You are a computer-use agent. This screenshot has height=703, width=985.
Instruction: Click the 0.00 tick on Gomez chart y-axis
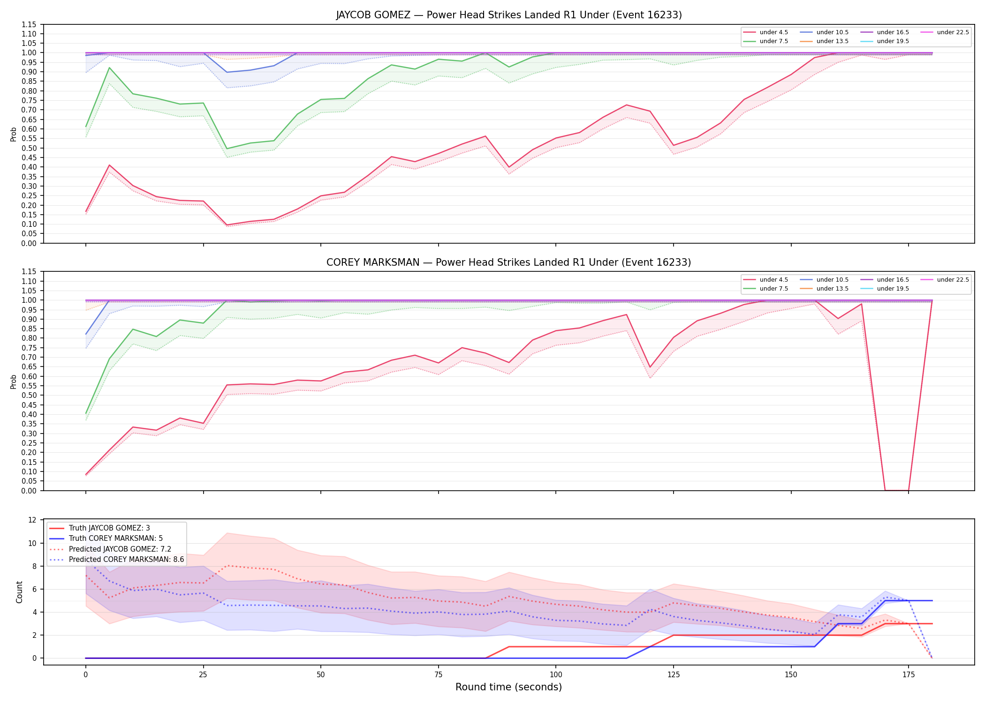point(29,243)
